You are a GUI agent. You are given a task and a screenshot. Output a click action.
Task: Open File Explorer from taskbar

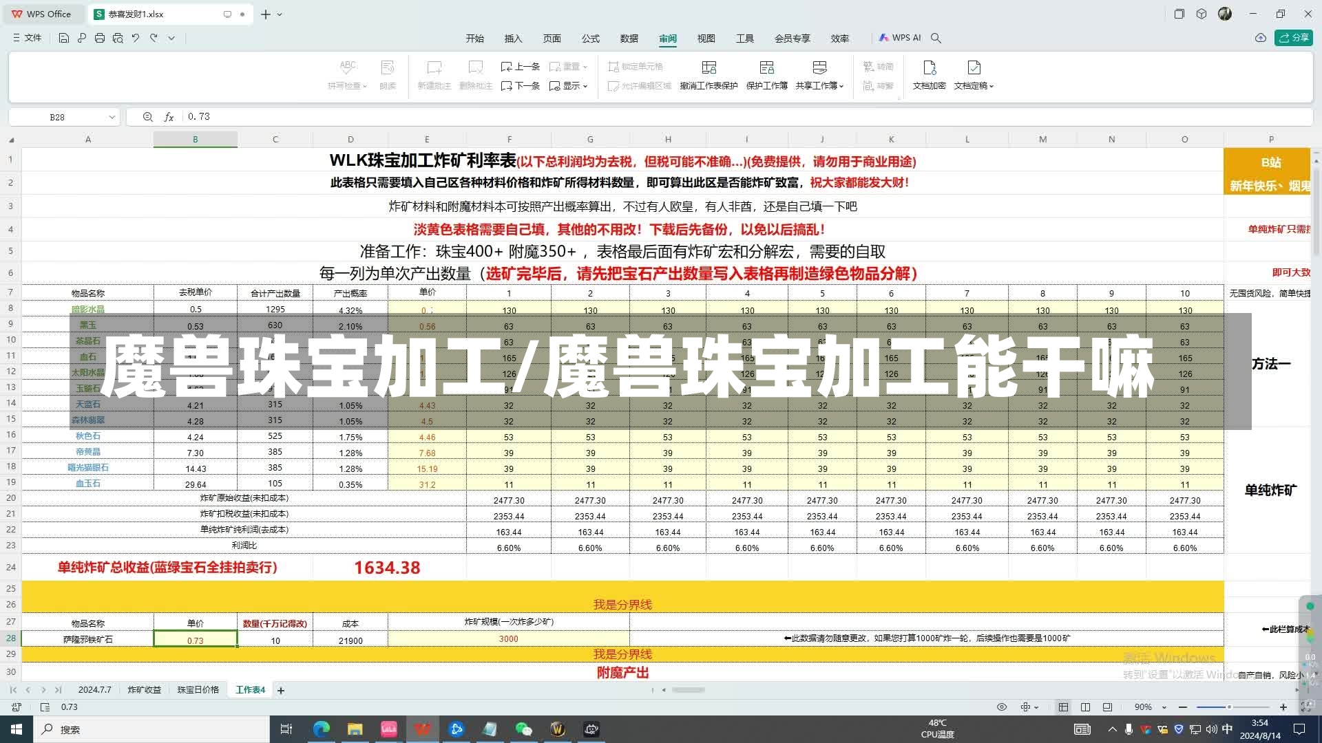pos(355,729)
